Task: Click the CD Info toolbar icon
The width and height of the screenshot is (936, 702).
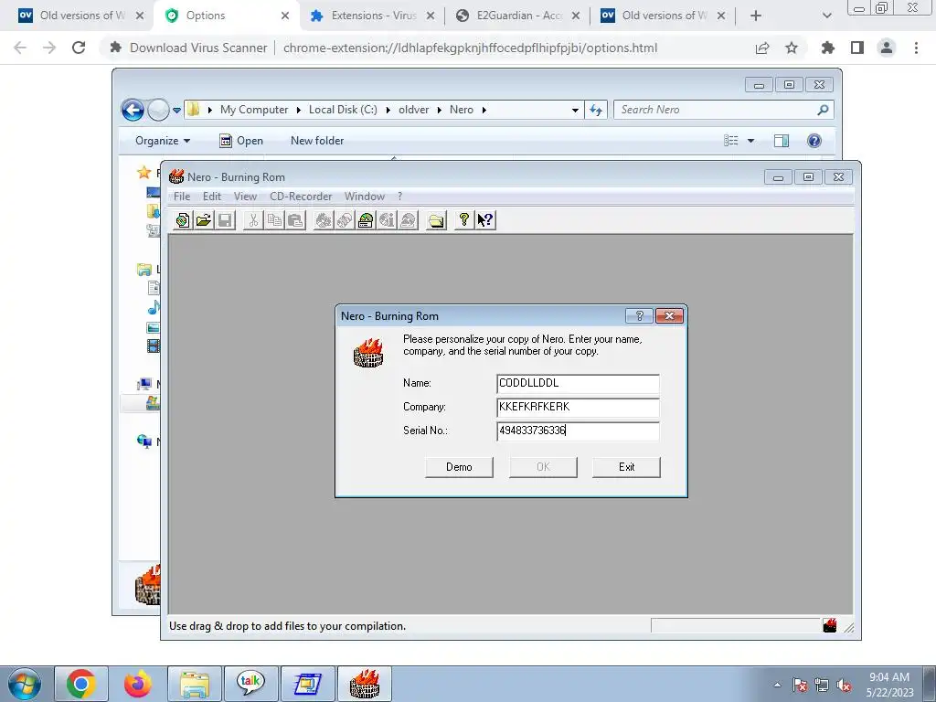Action: tap(387, 220)
